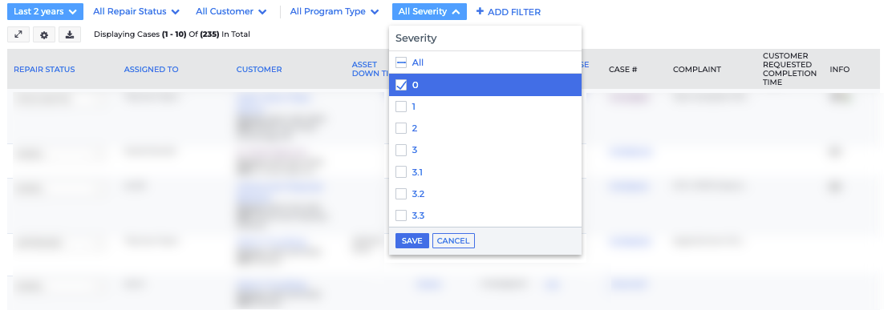
Task: Save the severity filter selection
Action: pyautogui.click(x=412, y=241)
